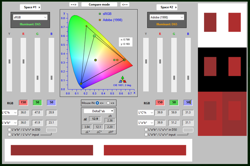Image resolution: width=250 pixels, height=166 pixels.
Task: Click the ==> copy right arrow button
Action: pos(74,4)
